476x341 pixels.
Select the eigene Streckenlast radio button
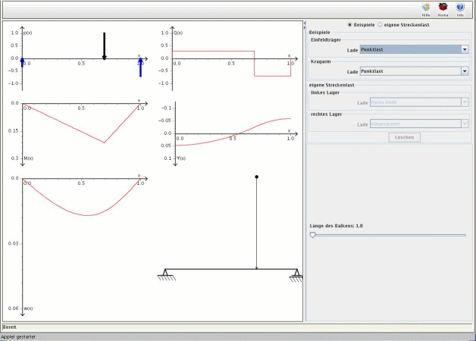click(x=380, y=24)
